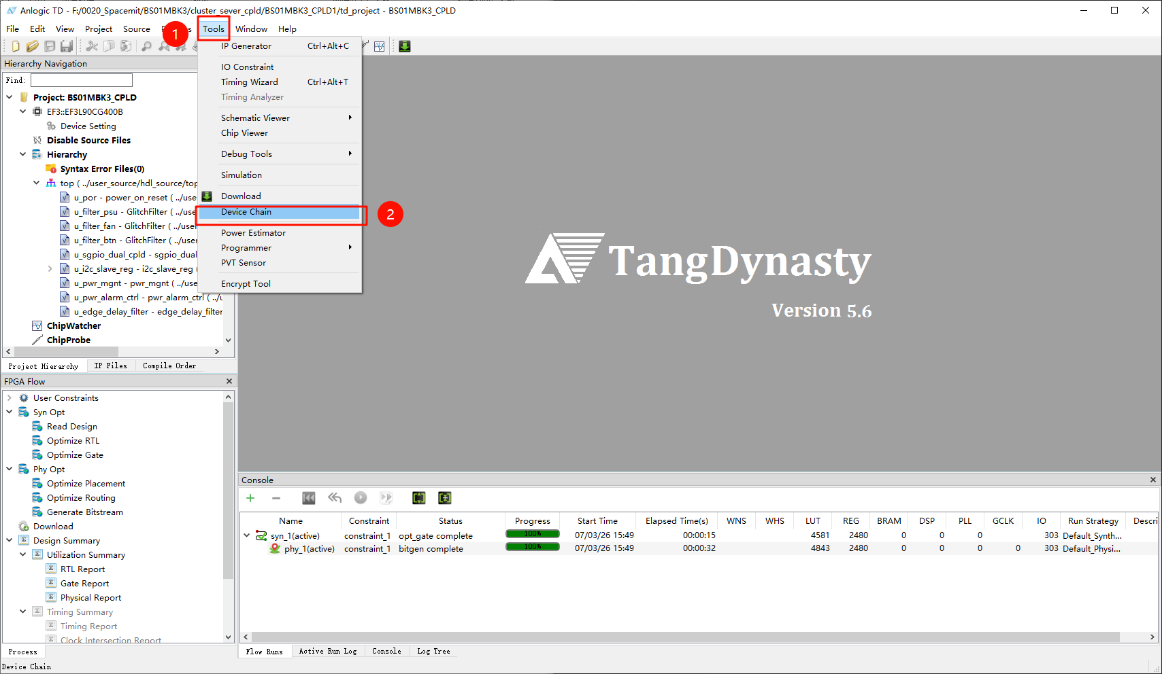Close the Console panel
1162x674 pixels.
[1153, 480]
